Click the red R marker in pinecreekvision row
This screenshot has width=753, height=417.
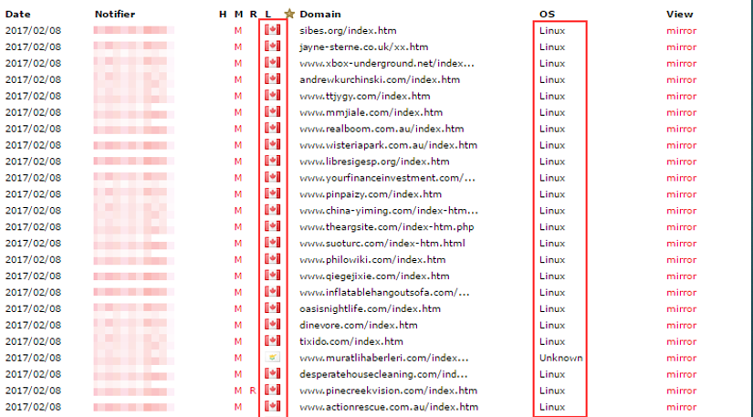click(x=252, y=391)
